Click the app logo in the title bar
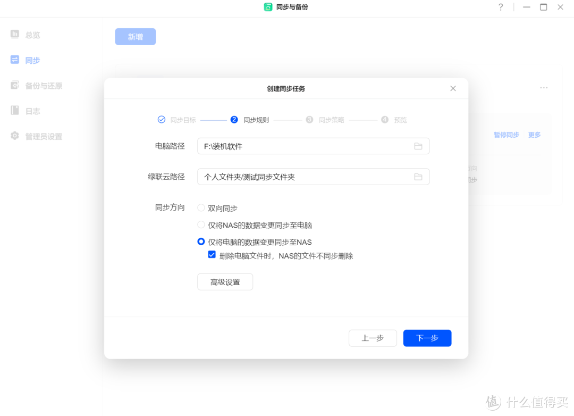The width and height of the screenshot is (574, 416). click(x=268, y=7)
